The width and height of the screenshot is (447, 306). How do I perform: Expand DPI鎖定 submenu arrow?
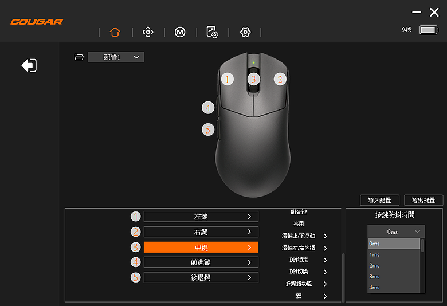pyautogui.click(x=326, y=260)
